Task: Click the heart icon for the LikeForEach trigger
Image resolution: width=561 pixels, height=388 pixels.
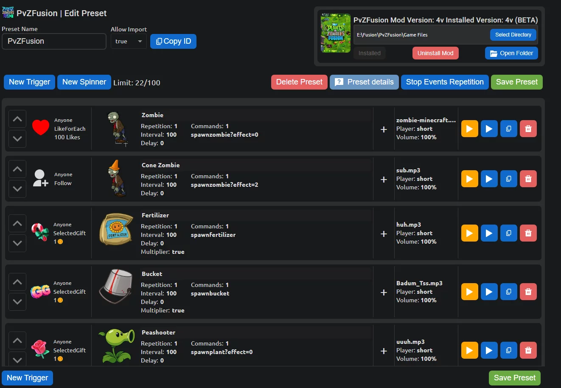Action: click(x=41, y=128)
